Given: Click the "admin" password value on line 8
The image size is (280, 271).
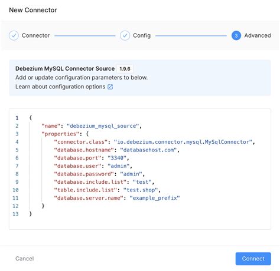Looking at the screenshot, I should [x=131, y=174].
